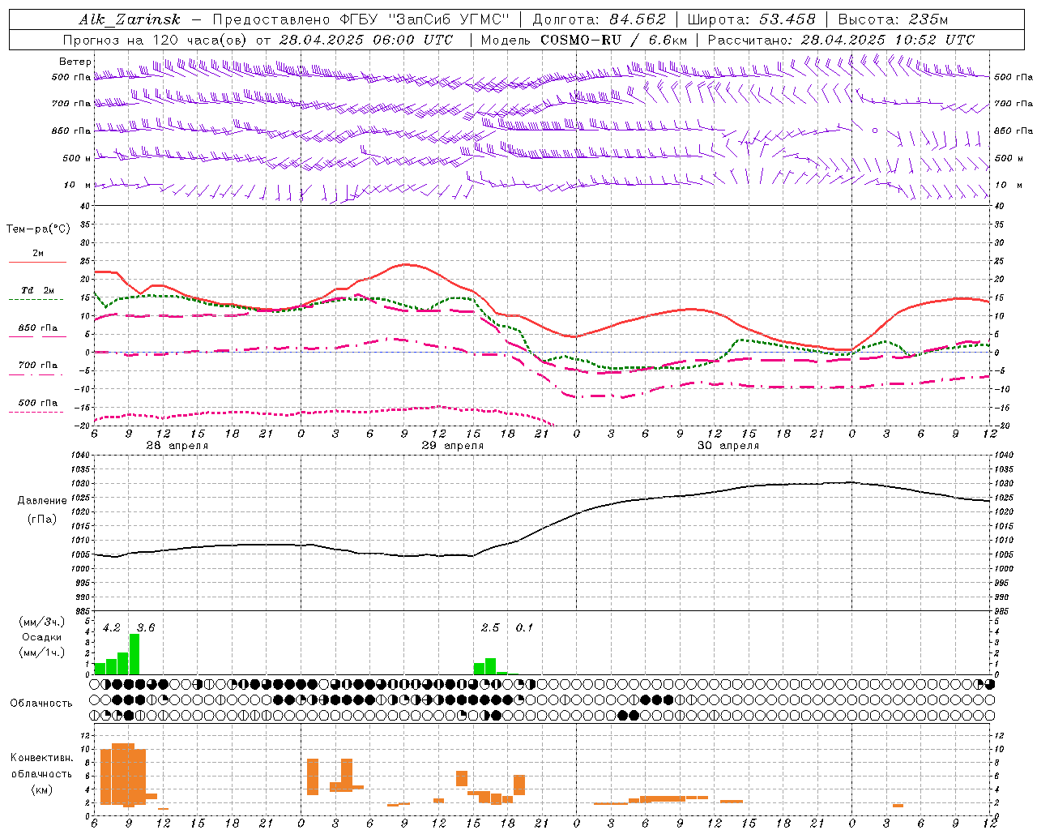Viewport: 1037px width, 830px height.
Task: Click the "Облачность" cloud cover label
Action: (41, 704)
